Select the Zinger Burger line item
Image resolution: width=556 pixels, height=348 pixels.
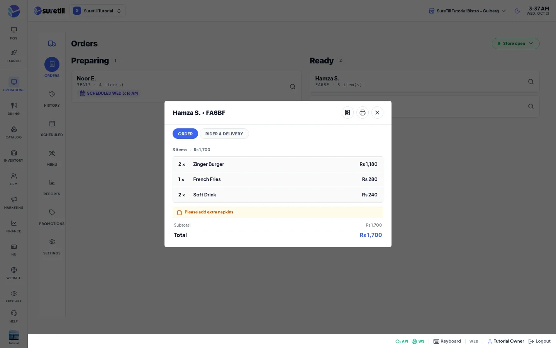click(x=278, y=164)
